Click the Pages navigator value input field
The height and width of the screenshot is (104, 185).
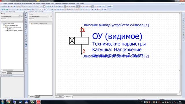pos(12,21)
